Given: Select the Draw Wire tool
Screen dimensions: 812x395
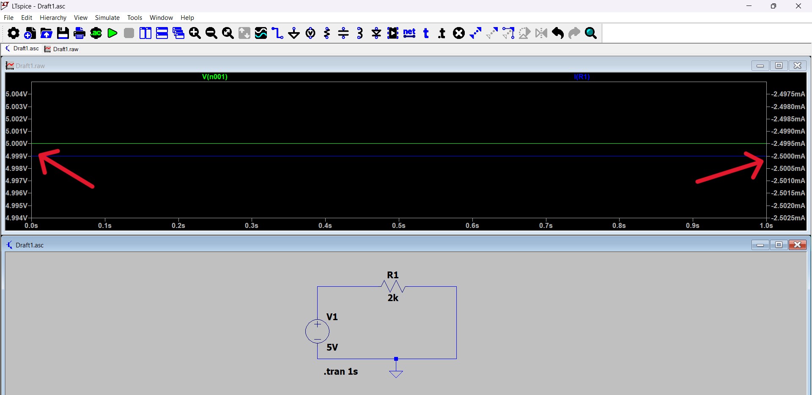Looking at the screenshot, I should (x=277, y=33).
